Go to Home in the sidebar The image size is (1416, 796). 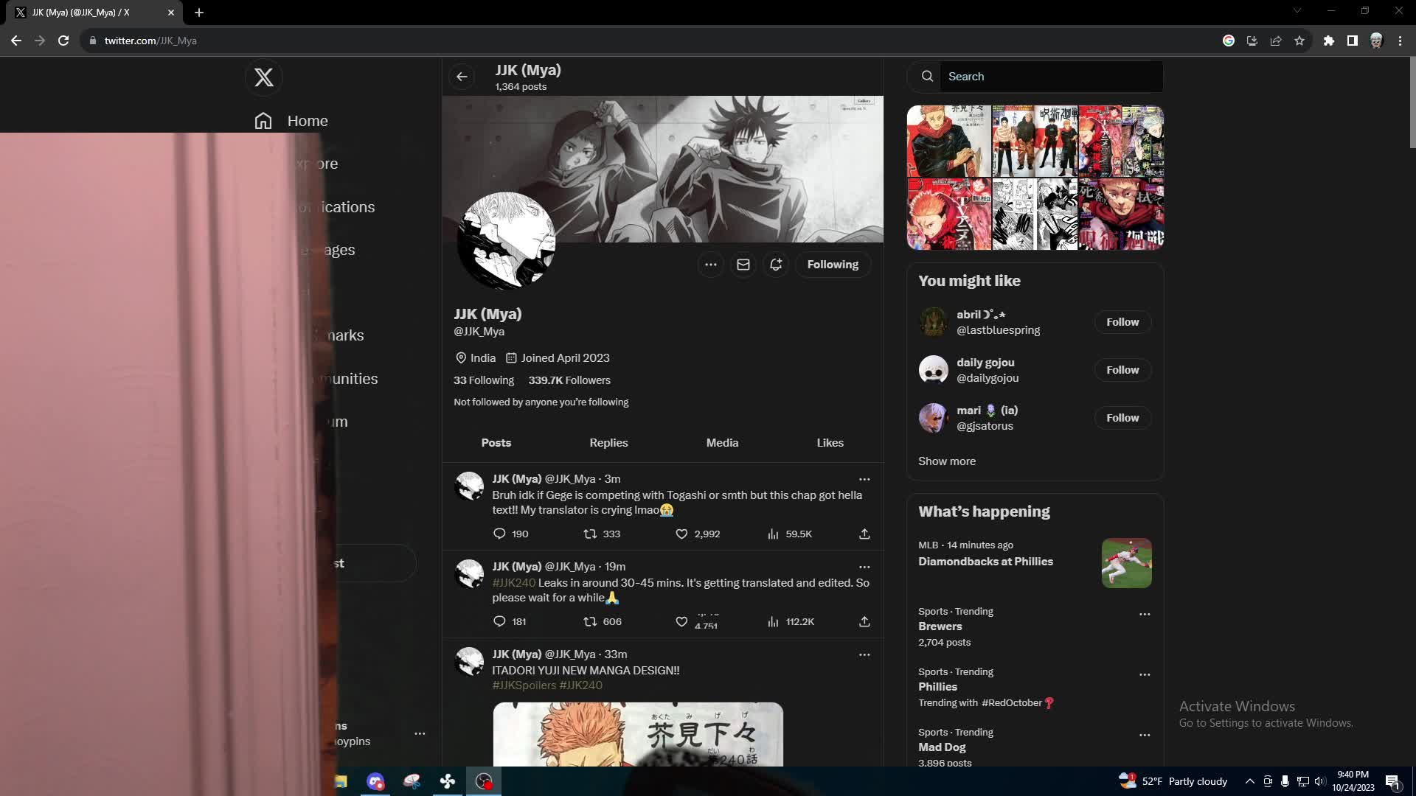tap(291, 121)
